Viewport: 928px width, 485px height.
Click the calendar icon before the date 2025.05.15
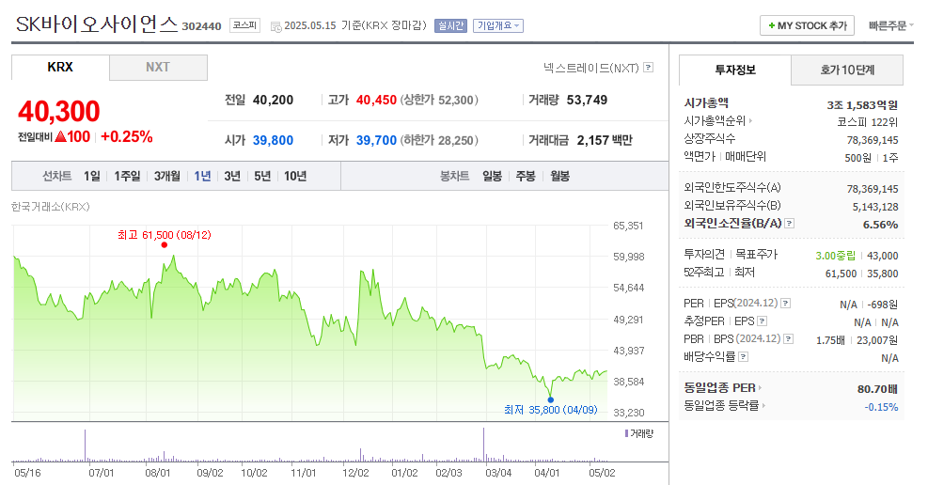pyautogui.click(x=275, y=26)
